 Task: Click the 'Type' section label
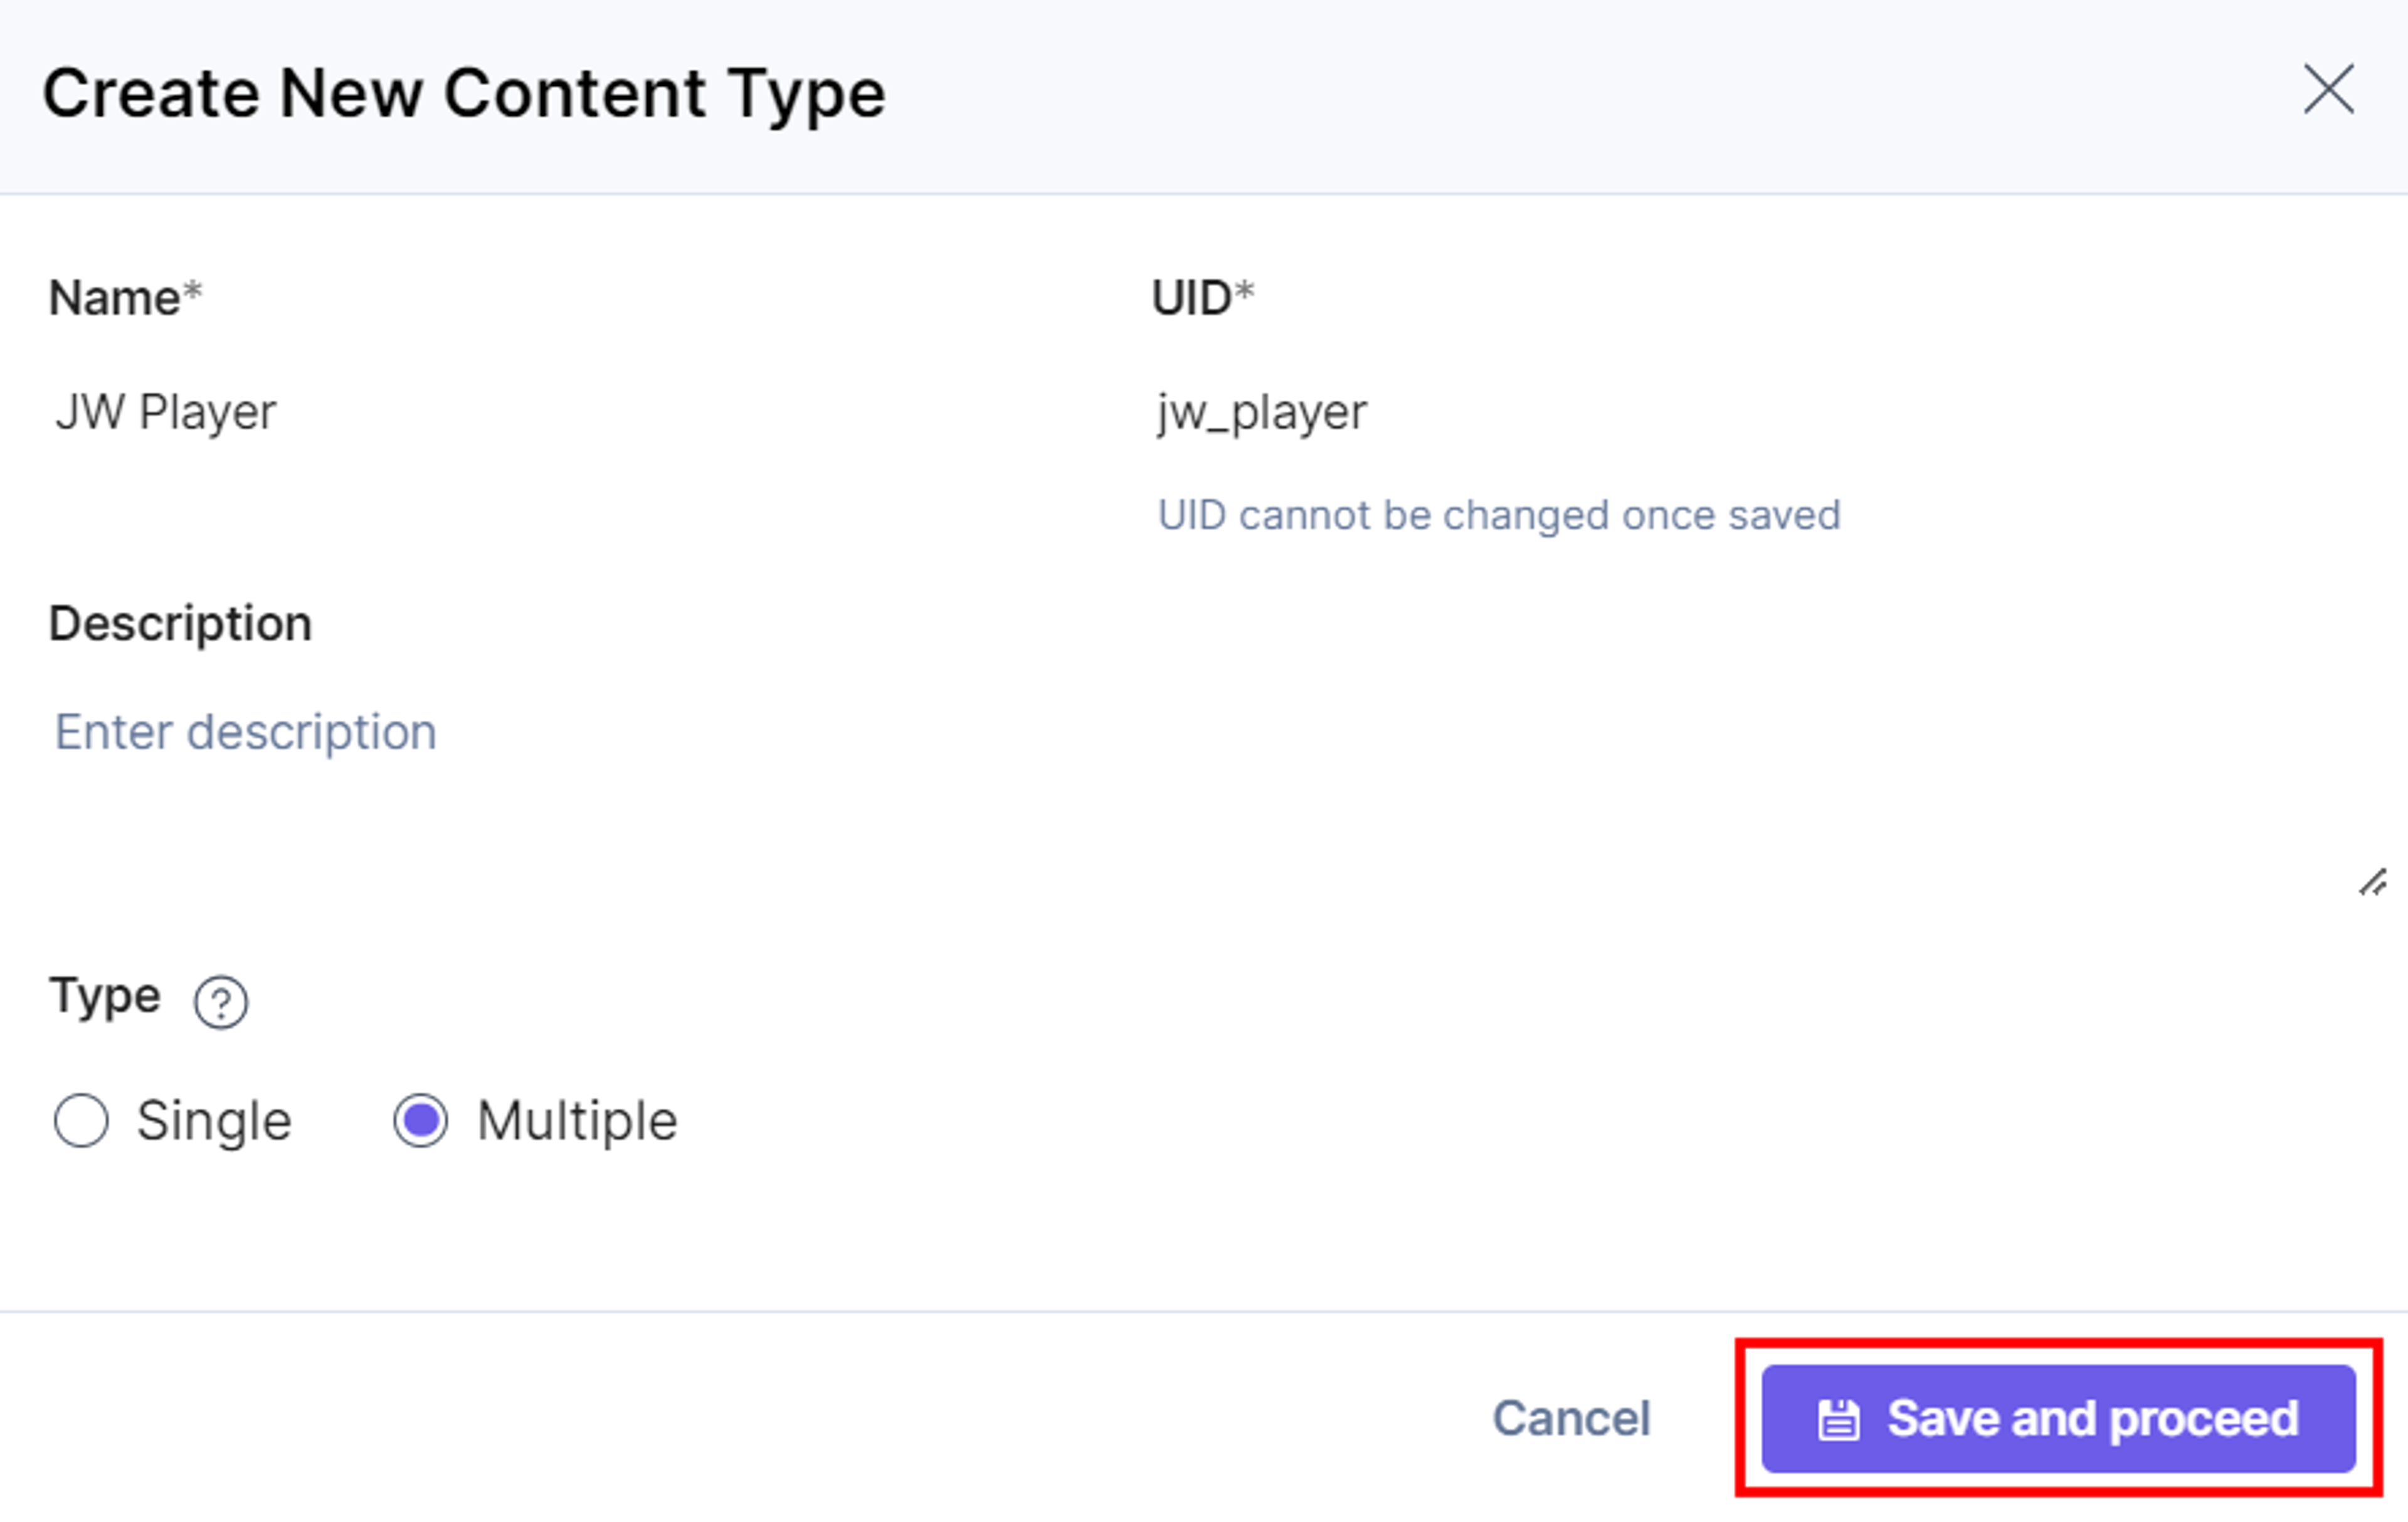coord(105,997)
